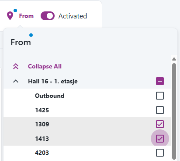The width and height of the screenshot is (180, 161).
Task: Click the location pin icon beside From
Action: pyautogui.click(x=10, y=16)
